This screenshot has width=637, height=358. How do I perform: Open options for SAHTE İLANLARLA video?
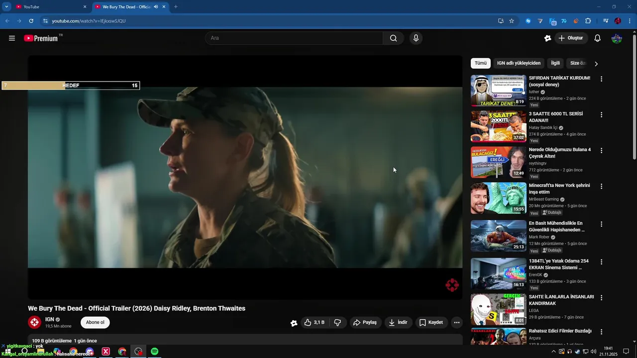coord(601,298)
